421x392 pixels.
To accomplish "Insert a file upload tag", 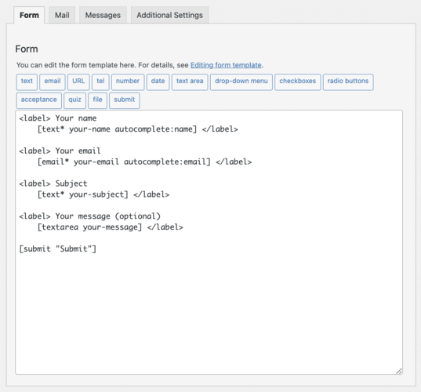I will pos(97,100).
